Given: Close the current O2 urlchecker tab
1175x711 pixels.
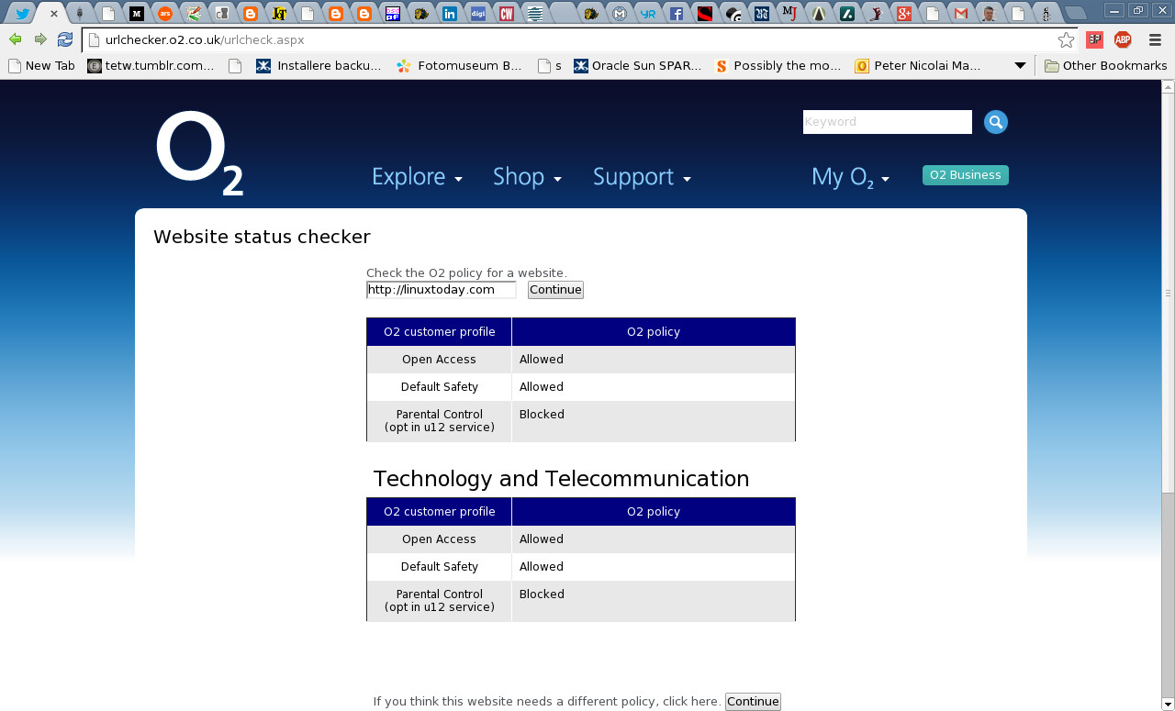Looking at the screenshot, I should click(54, 14).
